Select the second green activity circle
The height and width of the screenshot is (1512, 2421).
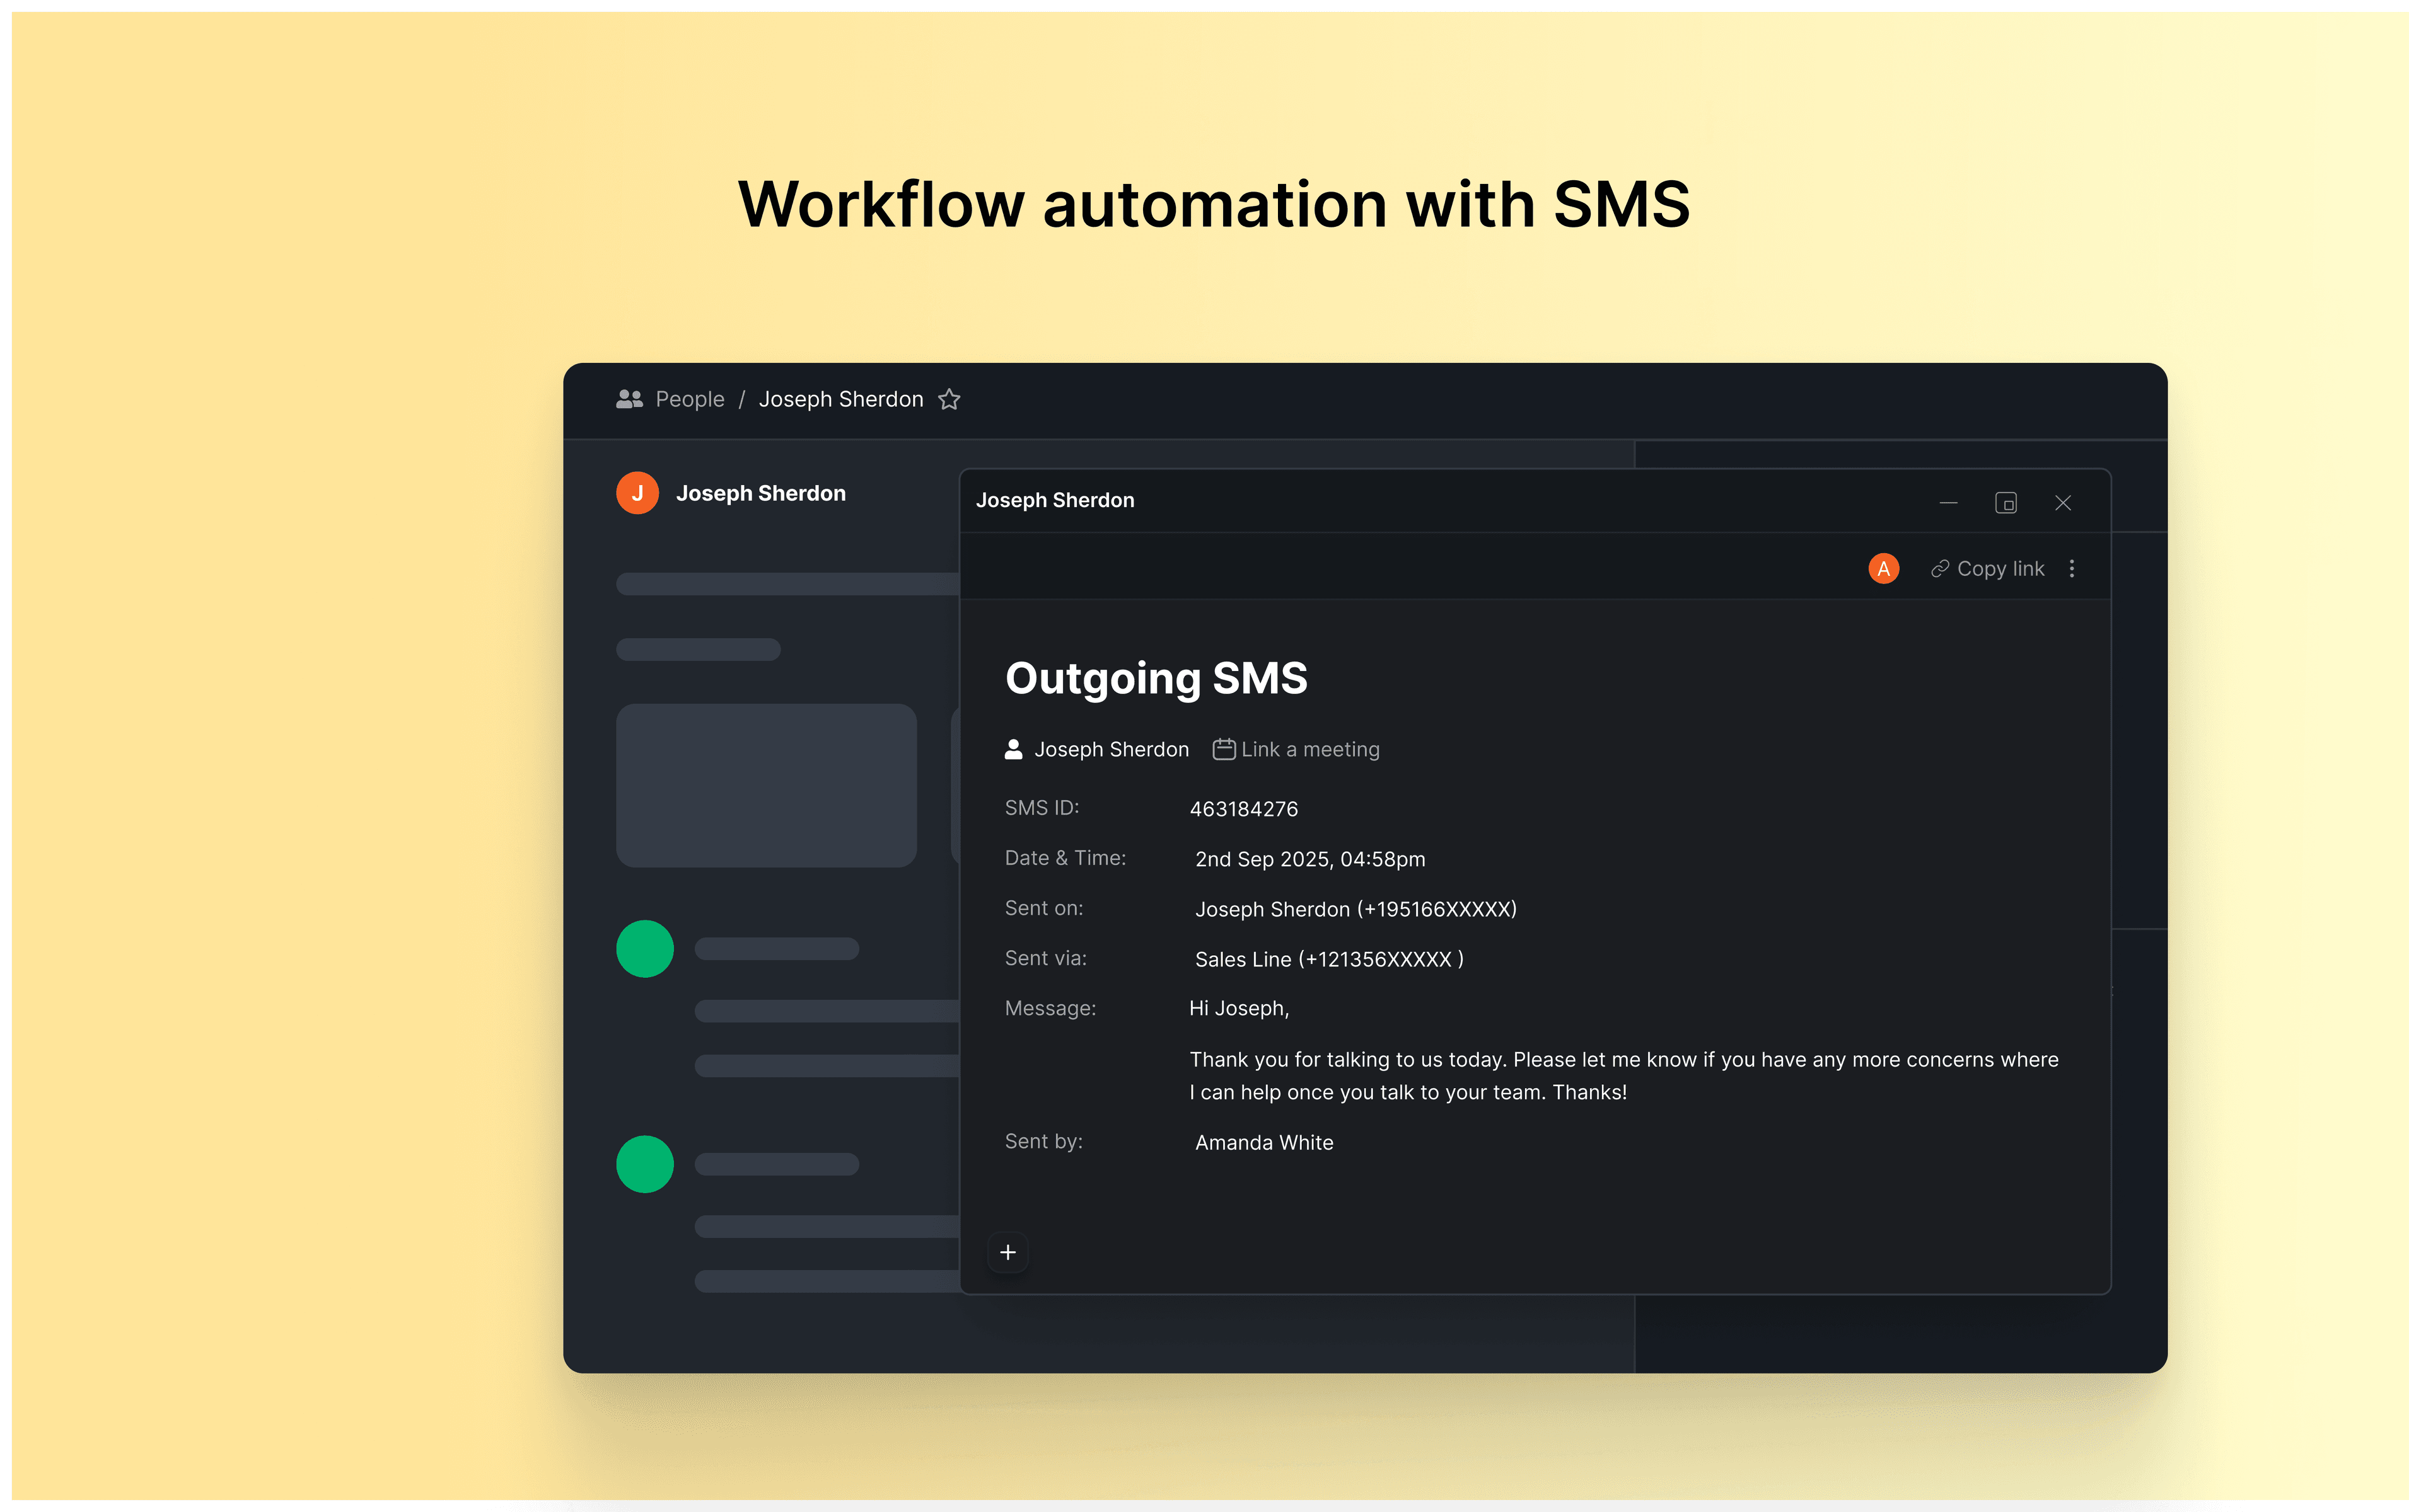click(644, 1163)
